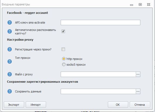Image resolution: width=155 pixels, height=112 pixels.
Task: Confirm settings with OK button
Action: pos(118,105)
